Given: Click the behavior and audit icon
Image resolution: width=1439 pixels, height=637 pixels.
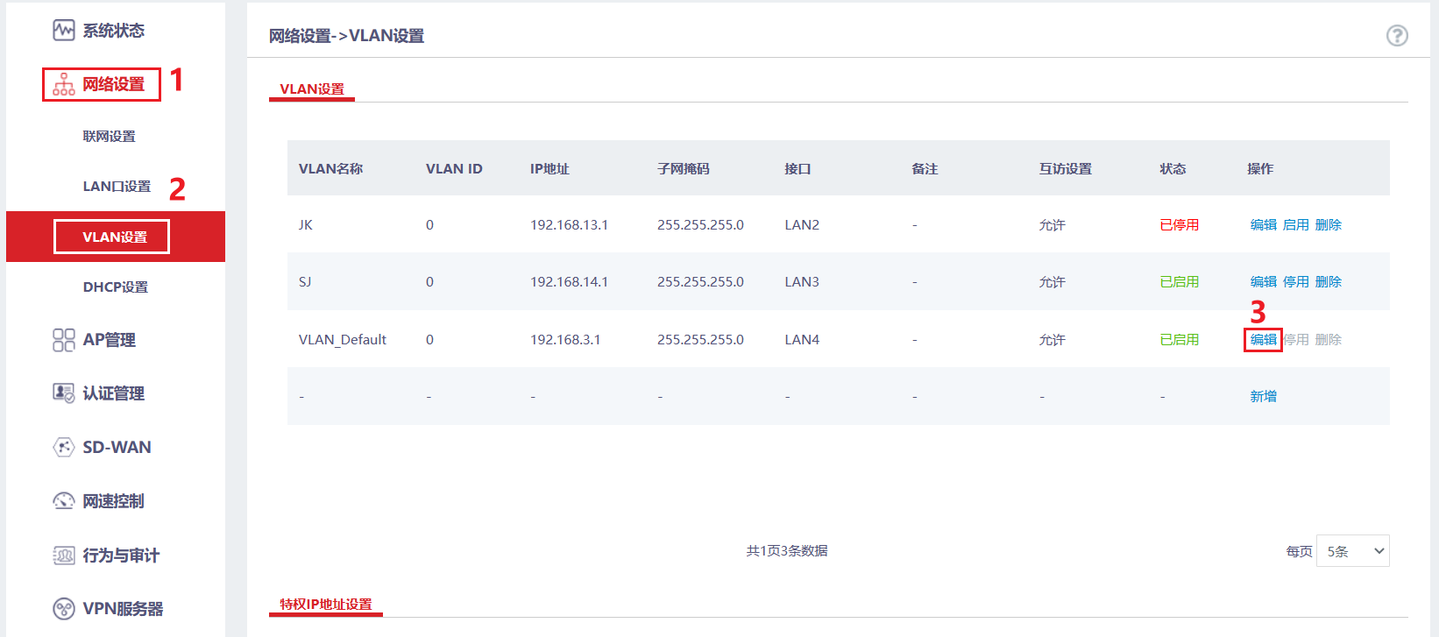Looking at the screenshot, I should 64,556.
